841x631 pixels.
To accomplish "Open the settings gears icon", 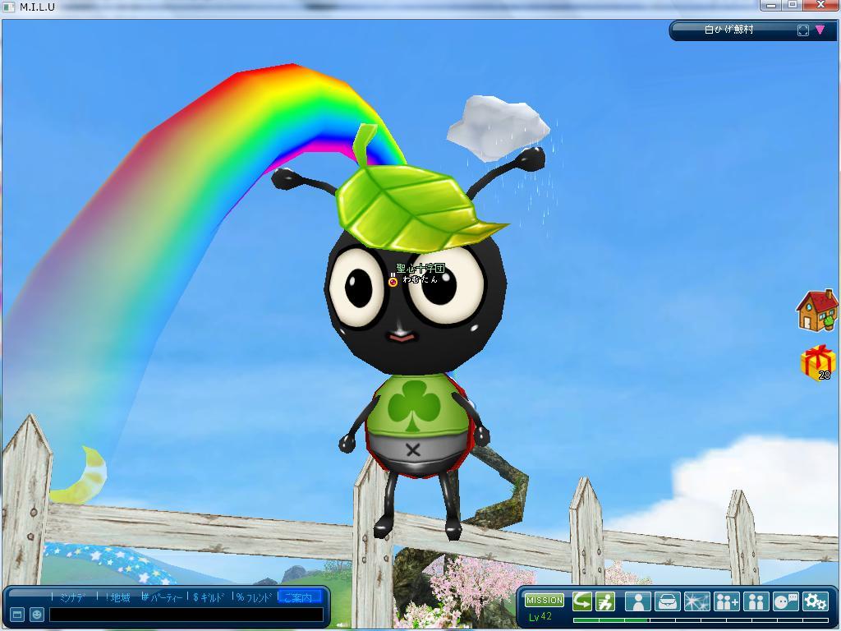I will point(815,601).
